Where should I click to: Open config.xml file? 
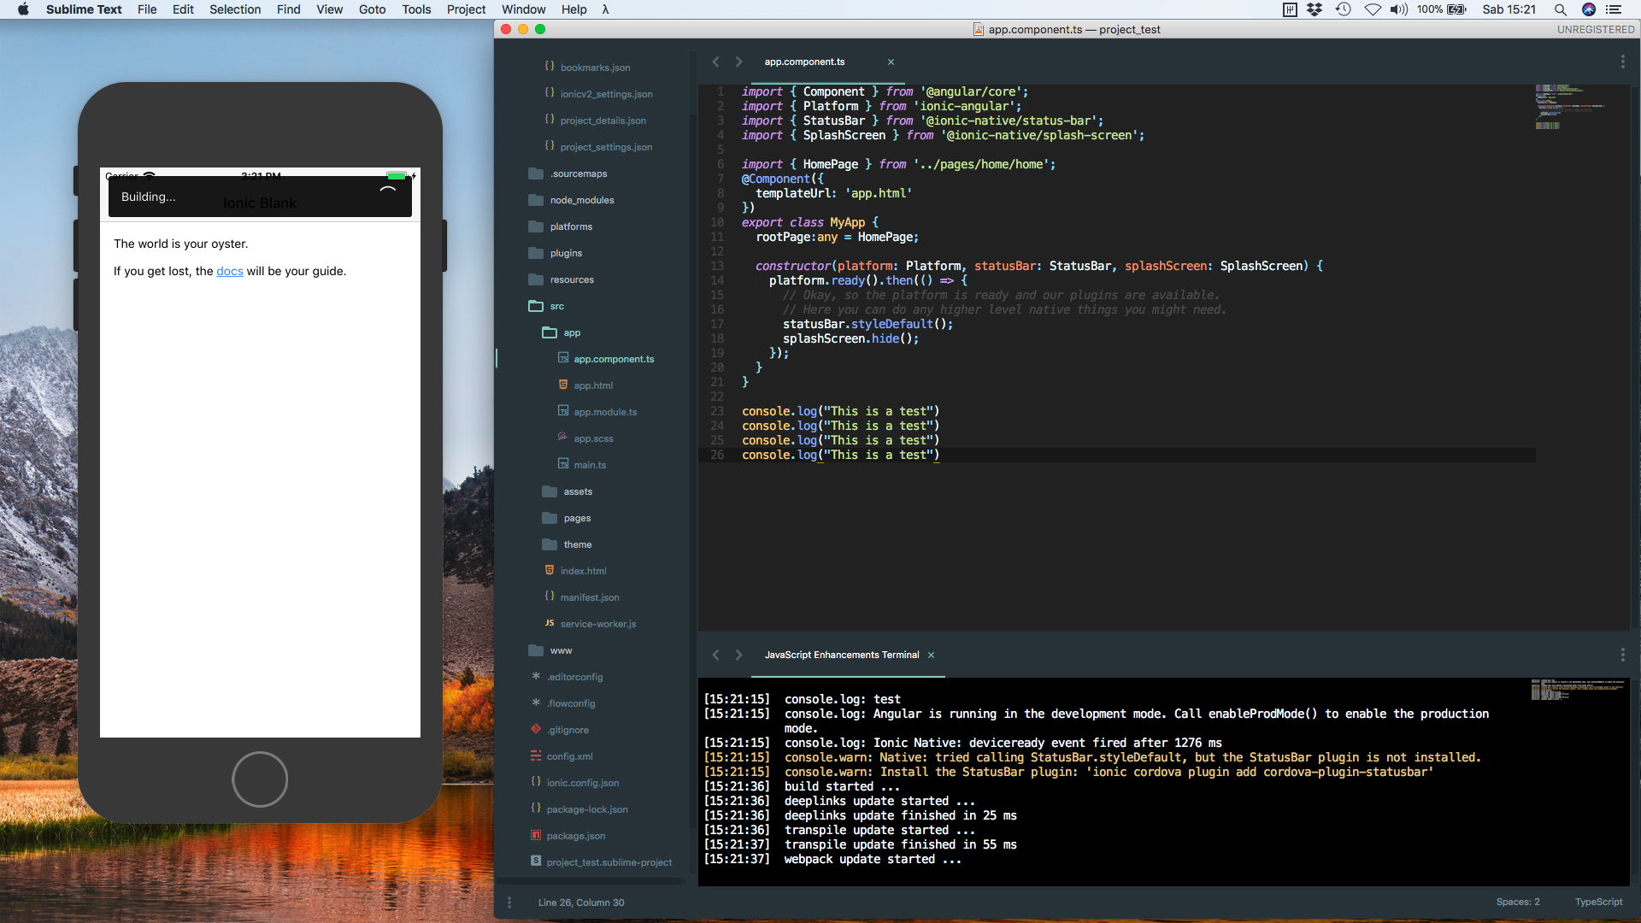tap(569, 756)
